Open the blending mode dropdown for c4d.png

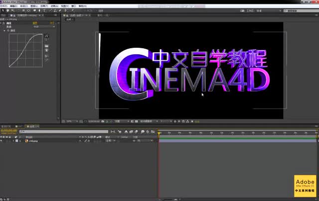click(x=110, y=141)
